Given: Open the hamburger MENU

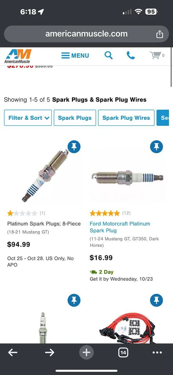Looking at the screenshot, I should click(x=75, y=55).
